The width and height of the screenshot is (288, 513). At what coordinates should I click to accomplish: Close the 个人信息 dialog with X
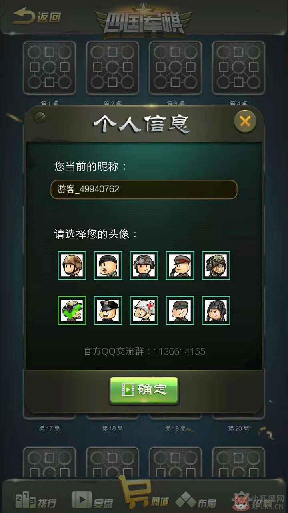[245, 121]
